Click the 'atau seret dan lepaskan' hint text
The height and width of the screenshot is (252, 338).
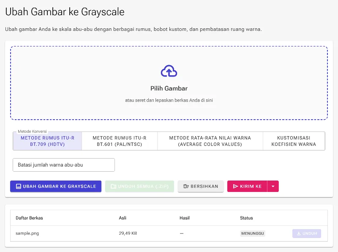coord(169,100)
